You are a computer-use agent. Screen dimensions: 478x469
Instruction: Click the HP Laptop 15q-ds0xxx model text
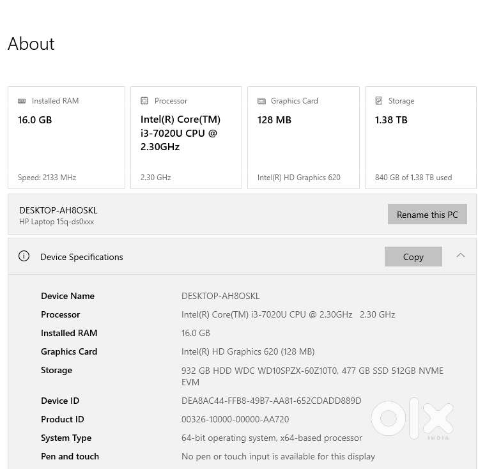pos(56,222)
